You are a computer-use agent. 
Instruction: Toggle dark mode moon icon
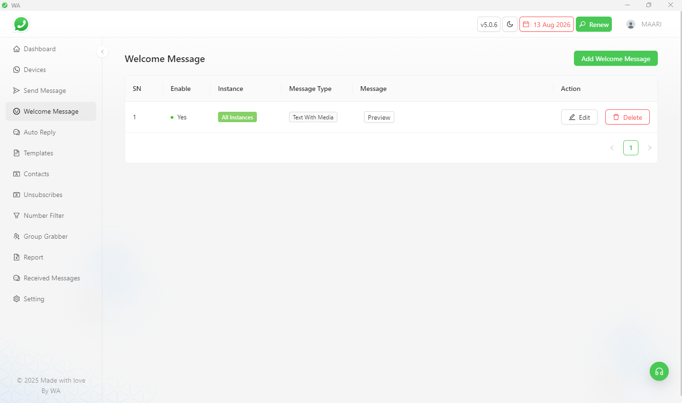tap(510, 24)
